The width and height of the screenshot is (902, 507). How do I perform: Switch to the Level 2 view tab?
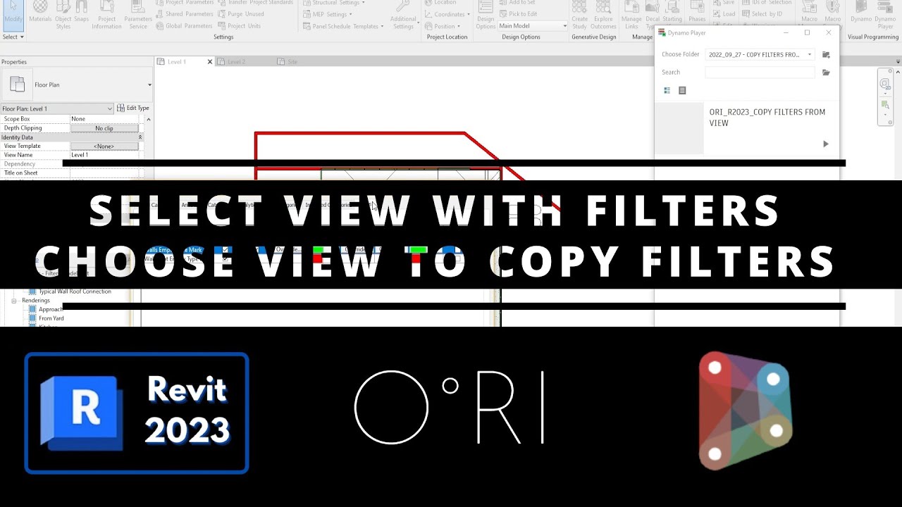236,62
